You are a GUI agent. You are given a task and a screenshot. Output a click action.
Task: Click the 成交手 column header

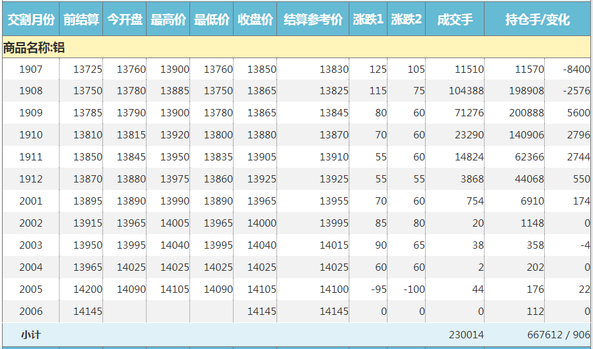click(454, 19)
